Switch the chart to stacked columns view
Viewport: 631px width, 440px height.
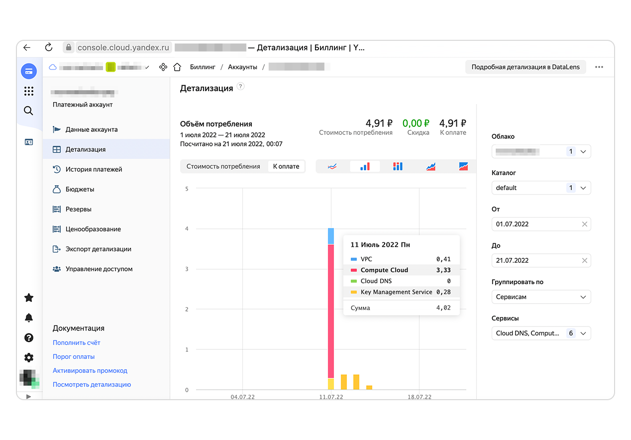[x=397, y=166]
